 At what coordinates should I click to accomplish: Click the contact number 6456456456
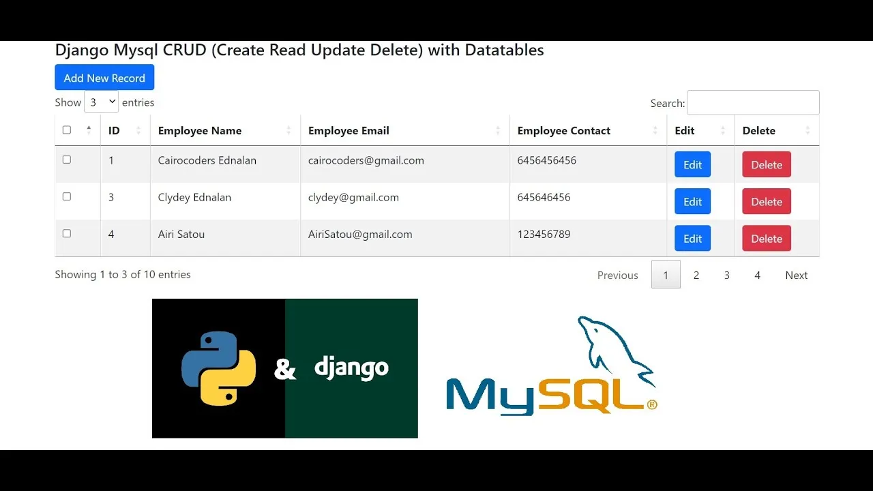tap(547, 160)
